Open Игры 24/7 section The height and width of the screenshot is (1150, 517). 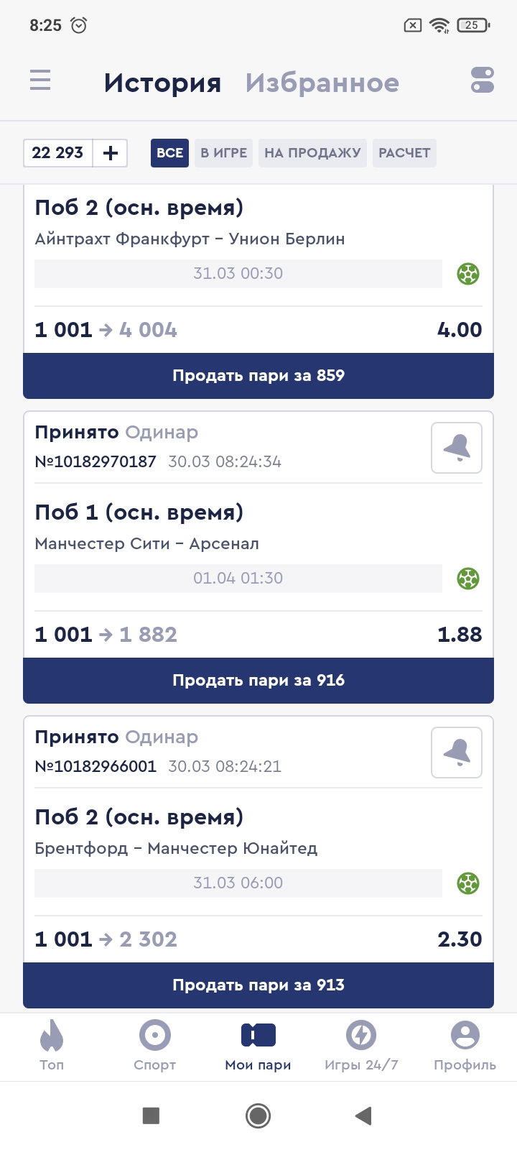(361, 1046)
